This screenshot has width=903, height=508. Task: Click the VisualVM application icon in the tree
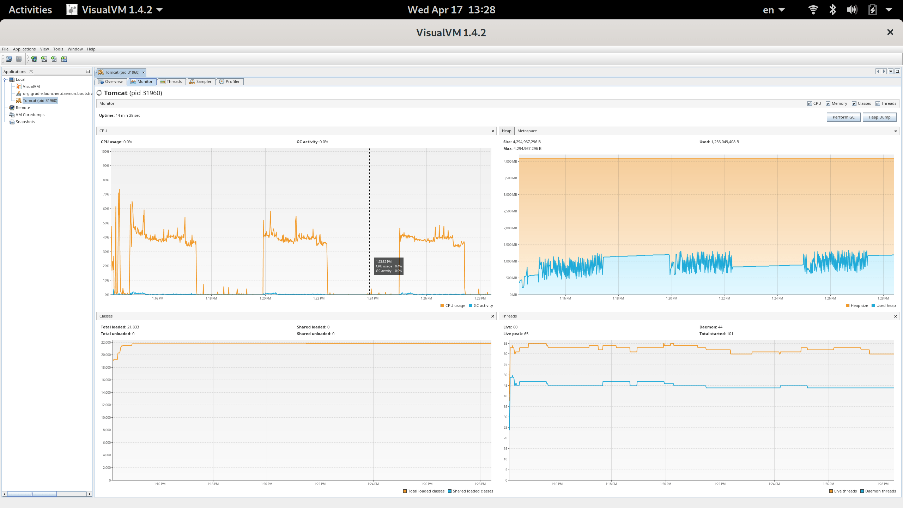click(x=19, y=86)
